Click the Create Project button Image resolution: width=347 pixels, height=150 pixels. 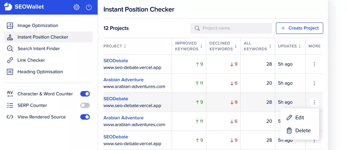(x=300, y=28)
